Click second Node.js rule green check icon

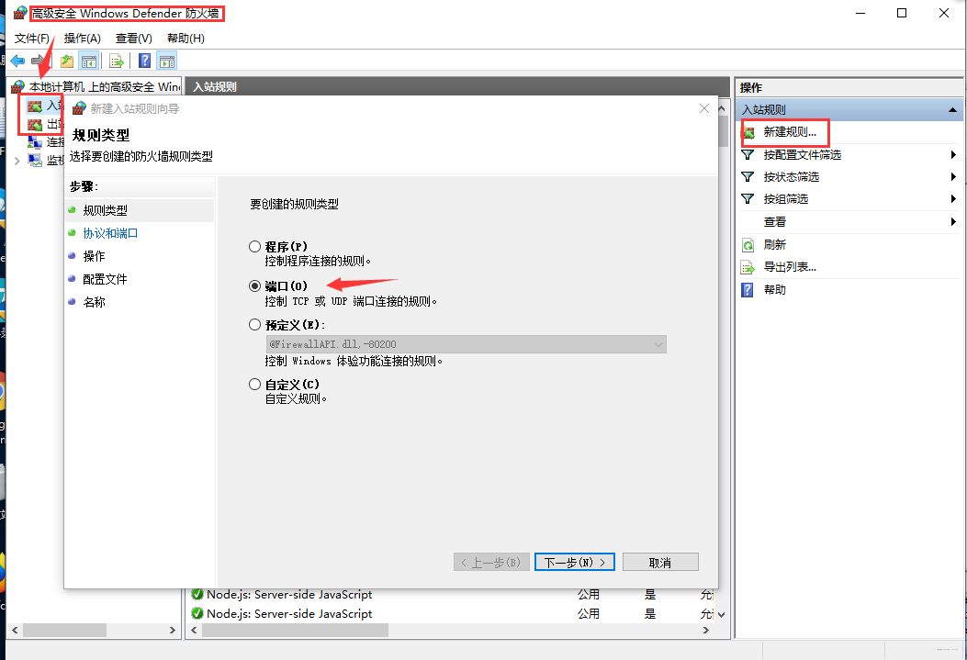[197, 614]
